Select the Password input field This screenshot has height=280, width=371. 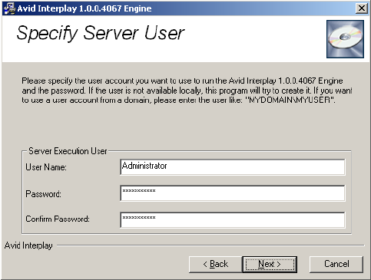[233, 193]
